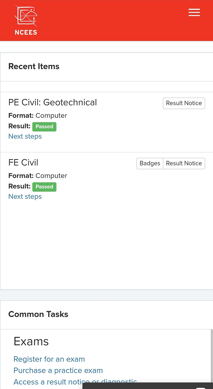
Task: Select Register for an exam link
Action: click(49, 359)
